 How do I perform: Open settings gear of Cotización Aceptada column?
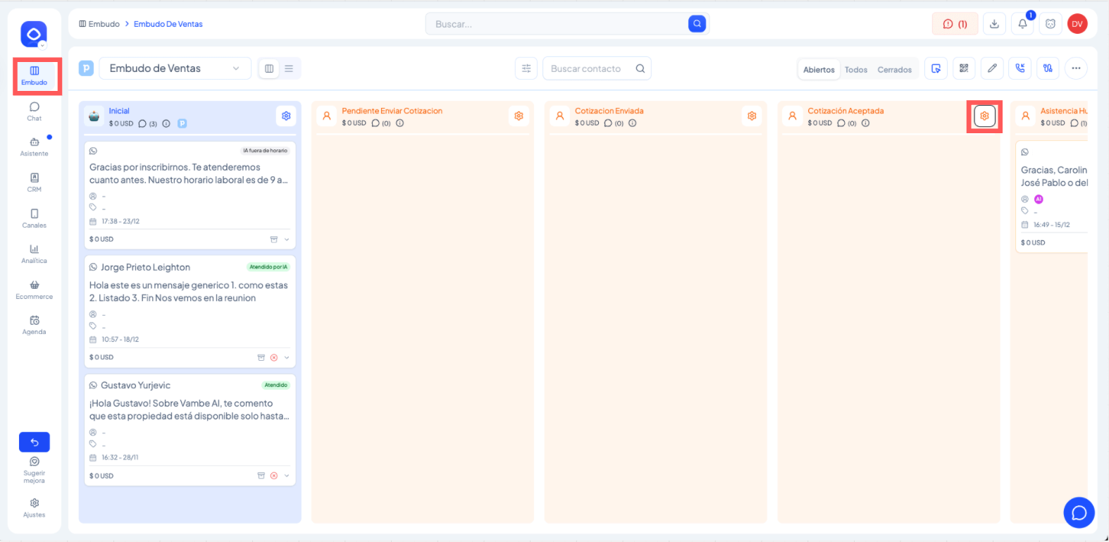pyautogui.click(x=984, y=116)
